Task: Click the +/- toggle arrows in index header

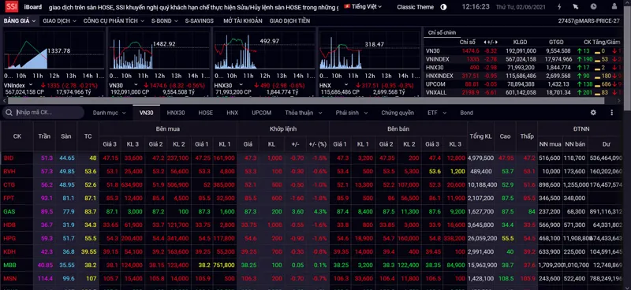Action: pos(491,43)
